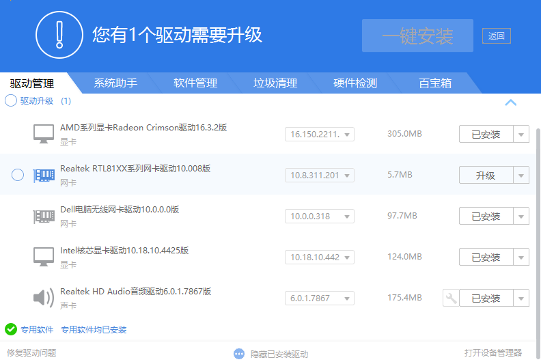Click 升级 for Realtek RTL81XX network driver

(486, 176)
